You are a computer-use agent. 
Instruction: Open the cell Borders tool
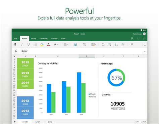[35, 44]
